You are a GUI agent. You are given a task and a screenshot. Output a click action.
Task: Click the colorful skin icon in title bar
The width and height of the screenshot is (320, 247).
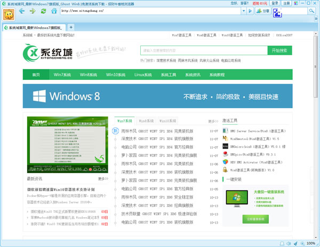coord(296,3)
